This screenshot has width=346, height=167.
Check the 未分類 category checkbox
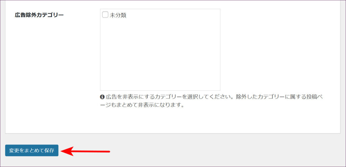pos(105,15)
